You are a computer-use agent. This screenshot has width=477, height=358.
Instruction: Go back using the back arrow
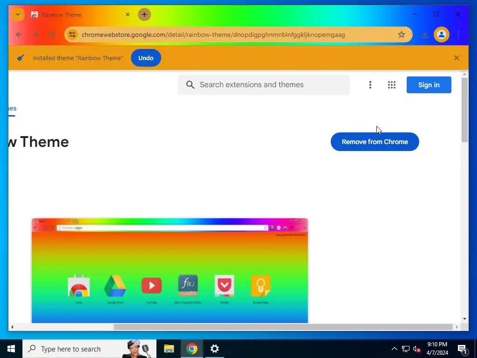[x=19, y=34]
